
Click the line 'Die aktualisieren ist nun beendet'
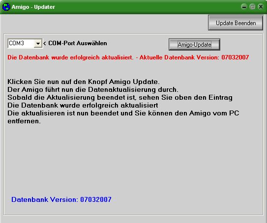pyautogui.click(x=123, y=113)
